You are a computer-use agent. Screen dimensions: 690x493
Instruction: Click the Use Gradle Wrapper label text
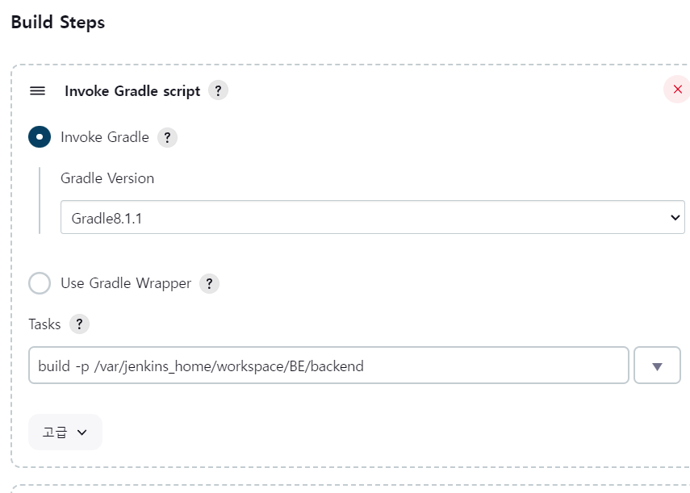click(x=126, y=283)
